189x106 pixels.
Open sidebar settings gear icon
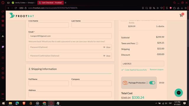3,77
